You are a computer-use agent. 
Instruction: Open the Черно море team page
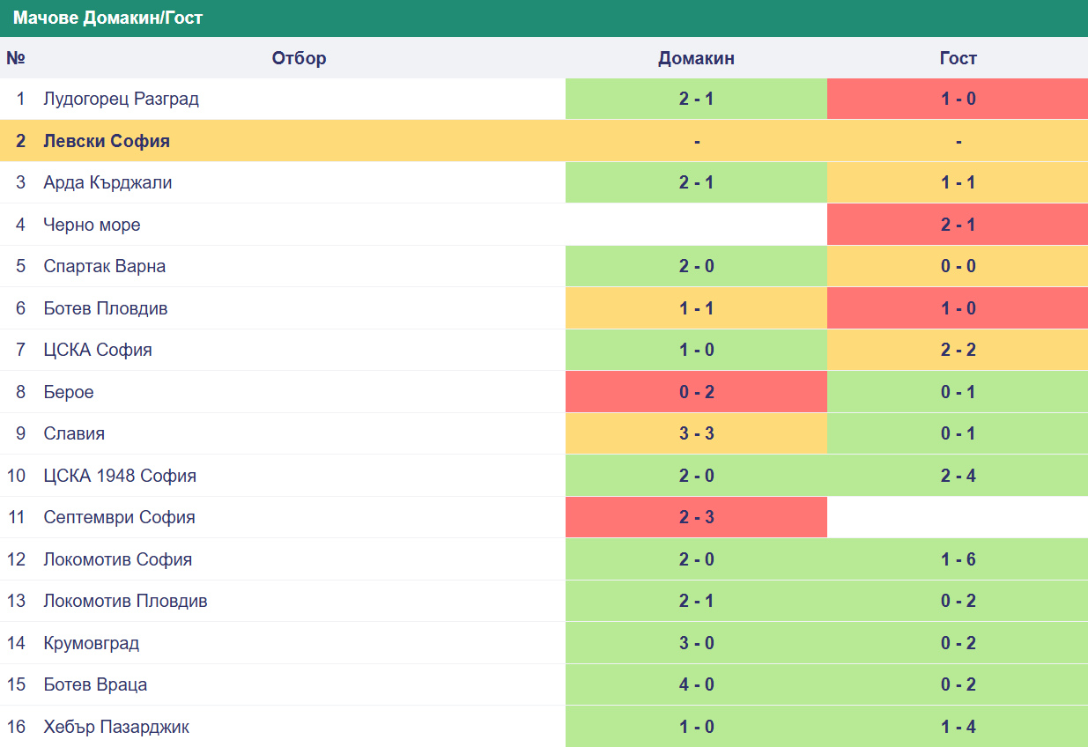point(92,225)
